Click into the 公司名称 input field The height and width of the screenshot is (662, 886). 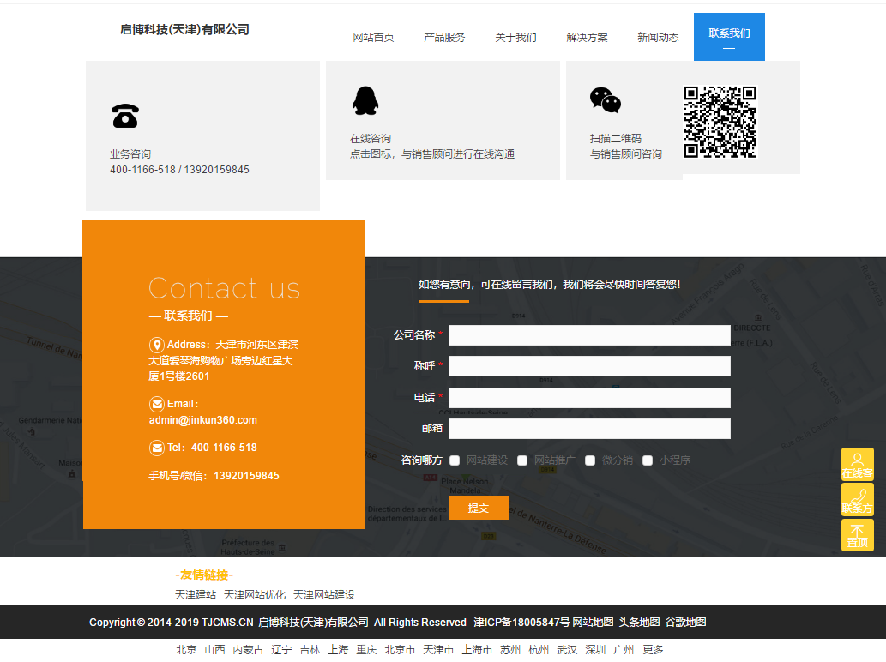tap(589, 335)
